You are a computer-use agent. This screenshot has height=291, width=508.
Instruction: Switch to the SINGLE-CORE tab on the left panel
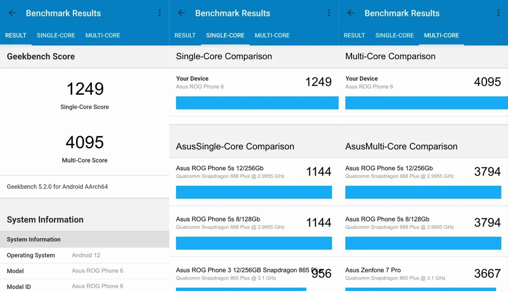click(x=55, y=35)
